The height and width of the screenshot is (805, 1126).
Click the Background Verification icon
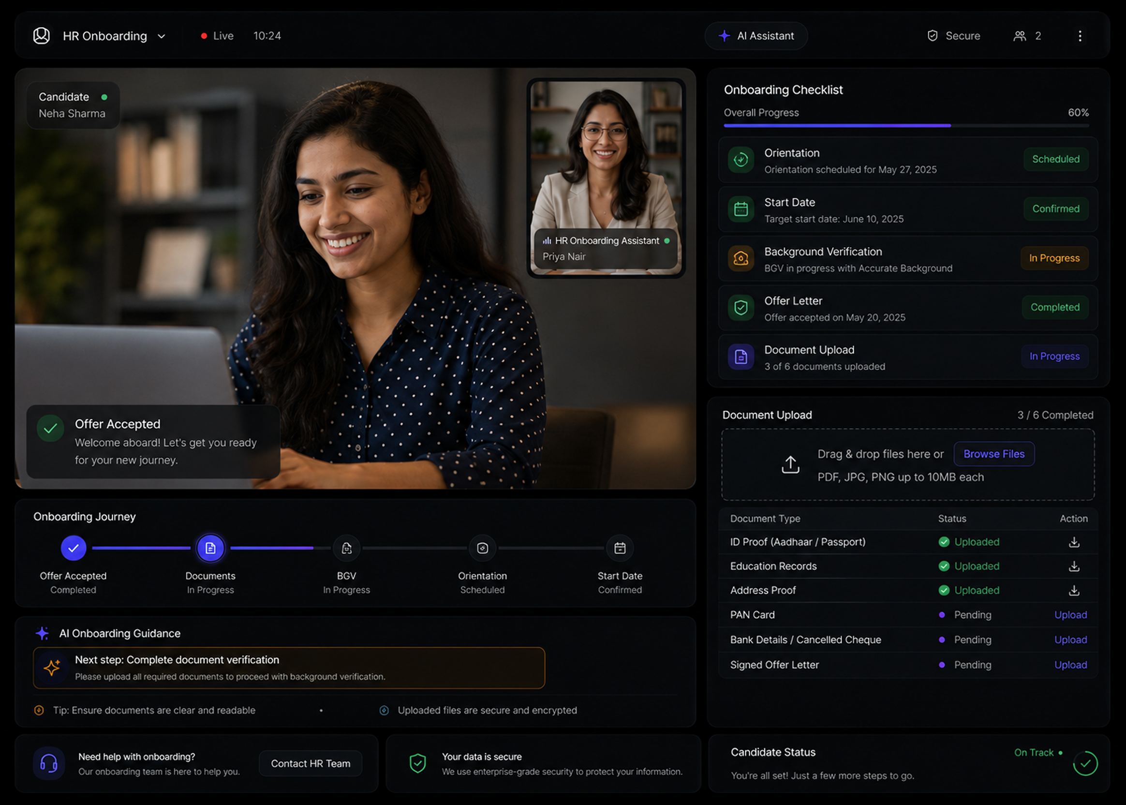pos(741,258)
